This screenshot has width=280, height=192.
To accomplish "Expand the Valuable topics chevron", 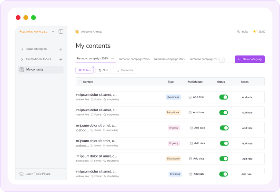I will [x=22, y=49].
